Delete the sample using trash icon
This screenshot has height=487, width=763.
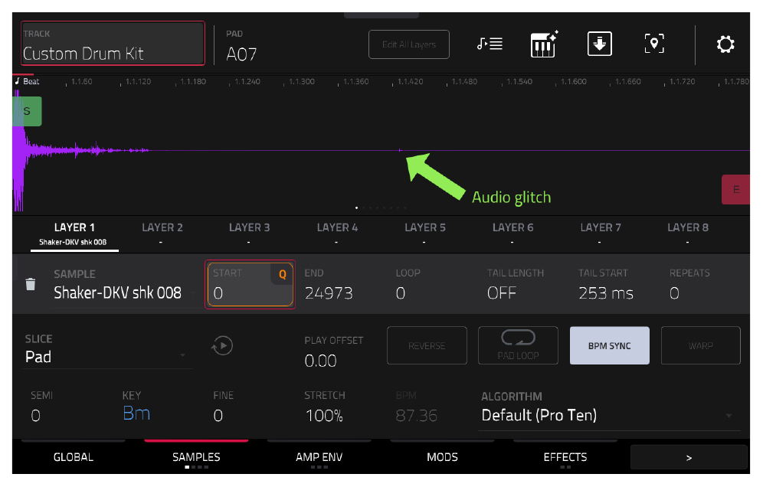(x=30, y=284)
